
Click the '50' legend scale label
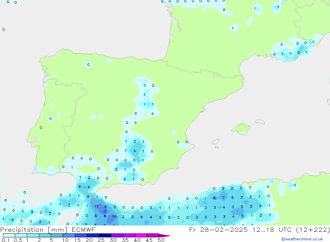tap(161, 240)
